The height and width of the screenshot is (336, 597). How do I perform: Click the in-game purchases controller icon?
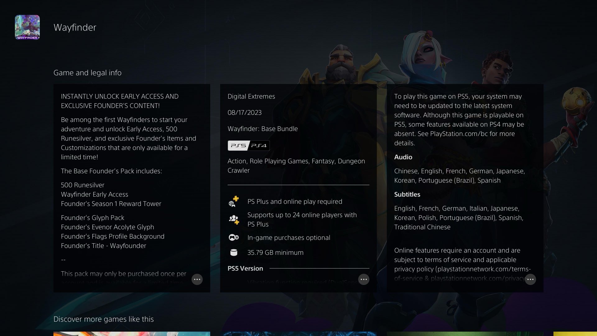tap(234, 238)
